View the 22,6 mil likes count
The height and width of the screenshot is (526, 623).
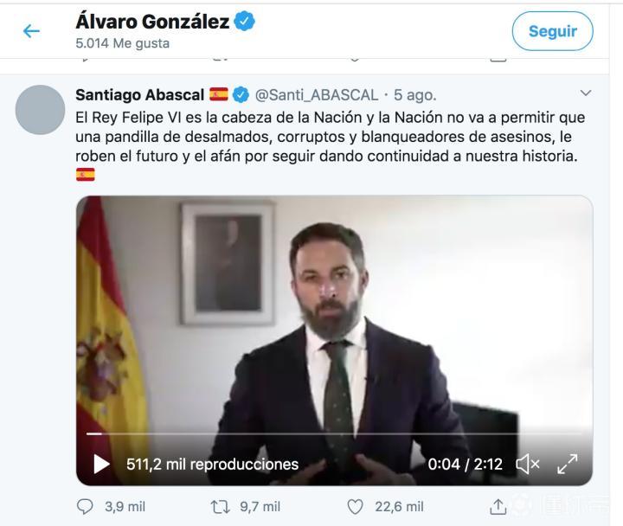[399, 506]
